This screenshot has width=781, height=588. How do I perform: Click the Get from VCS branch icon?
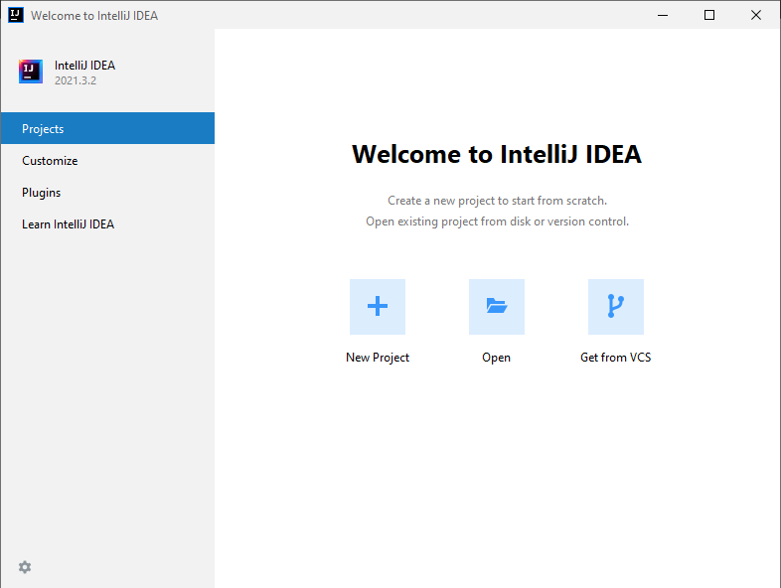pyautogui.click(x=616, y=307)
